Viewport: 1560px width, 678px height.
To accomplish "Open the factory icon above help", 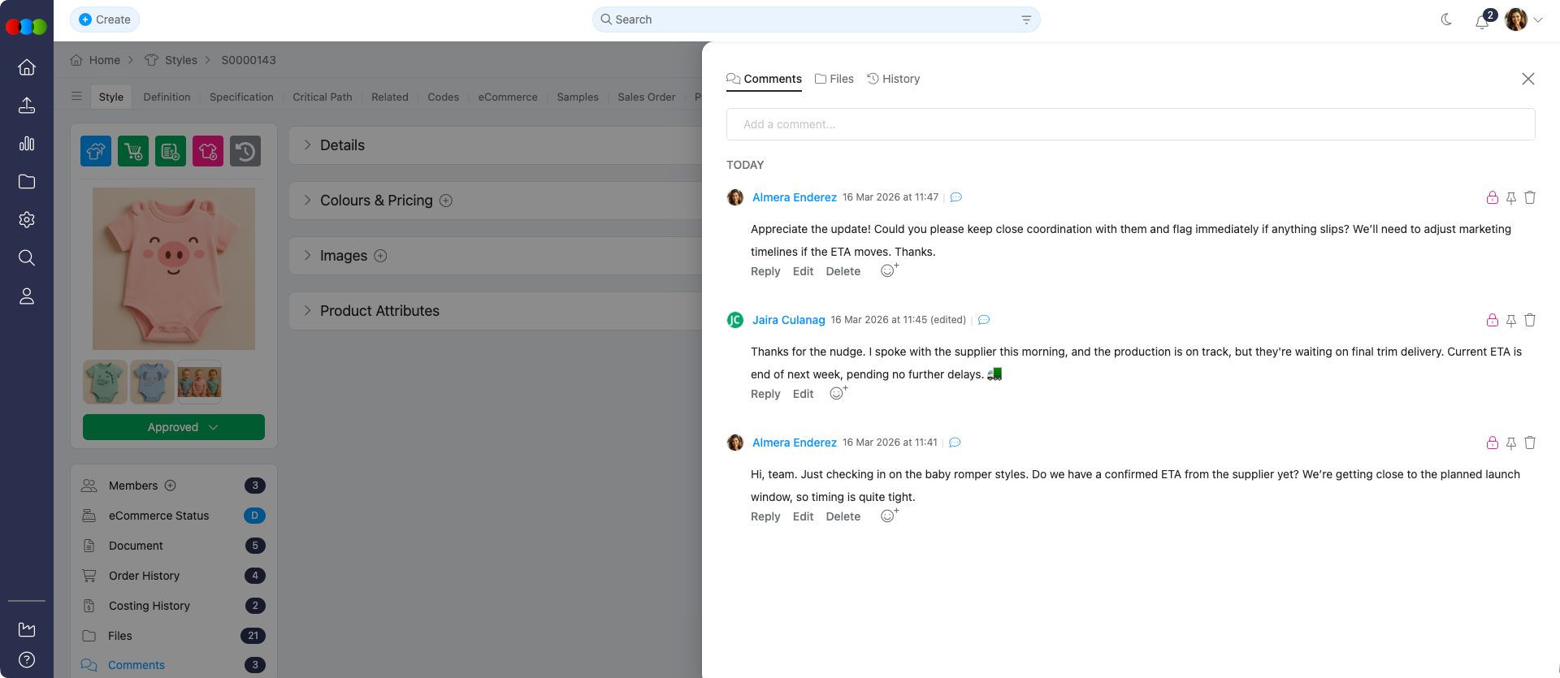I will pos(27,629).
